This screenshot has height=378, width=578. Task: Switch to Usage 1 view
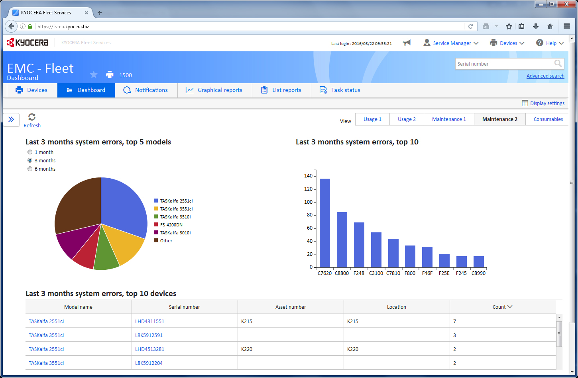pos(372,119)
